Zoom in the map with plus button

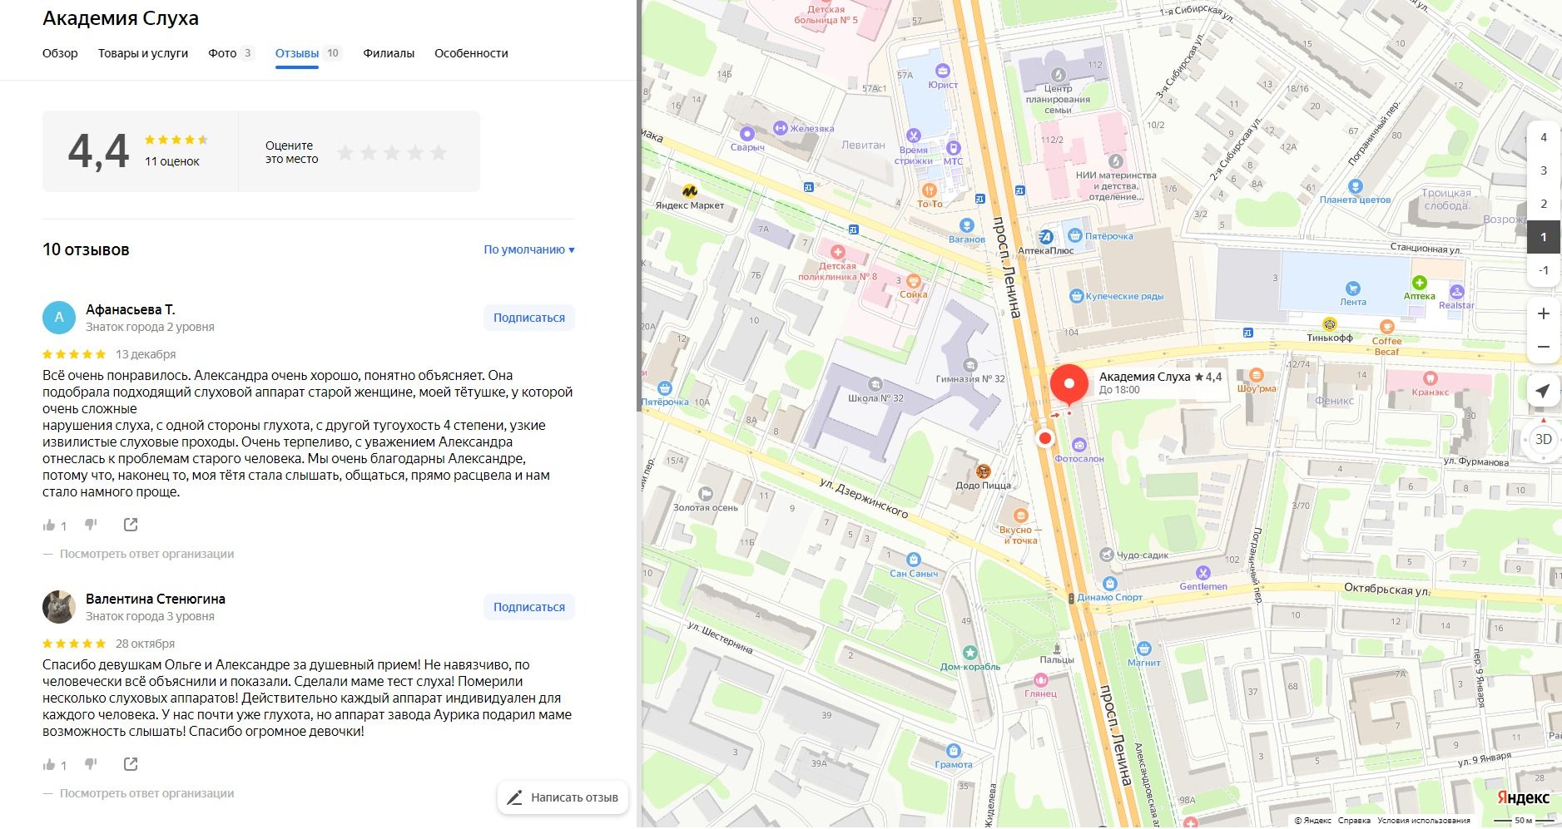tap(1543, 313)
